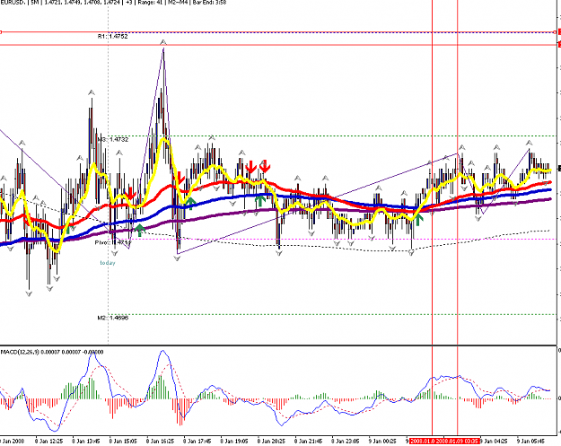Select the green up arrow near the Pivot label
Image resolution: width=561 pixels, height=446 pixels.
(x=140, y=231)
